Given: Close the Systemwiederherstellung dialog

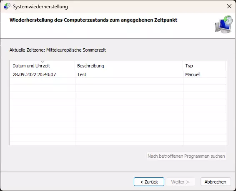Looking at the screenshot, I should 229,6.
